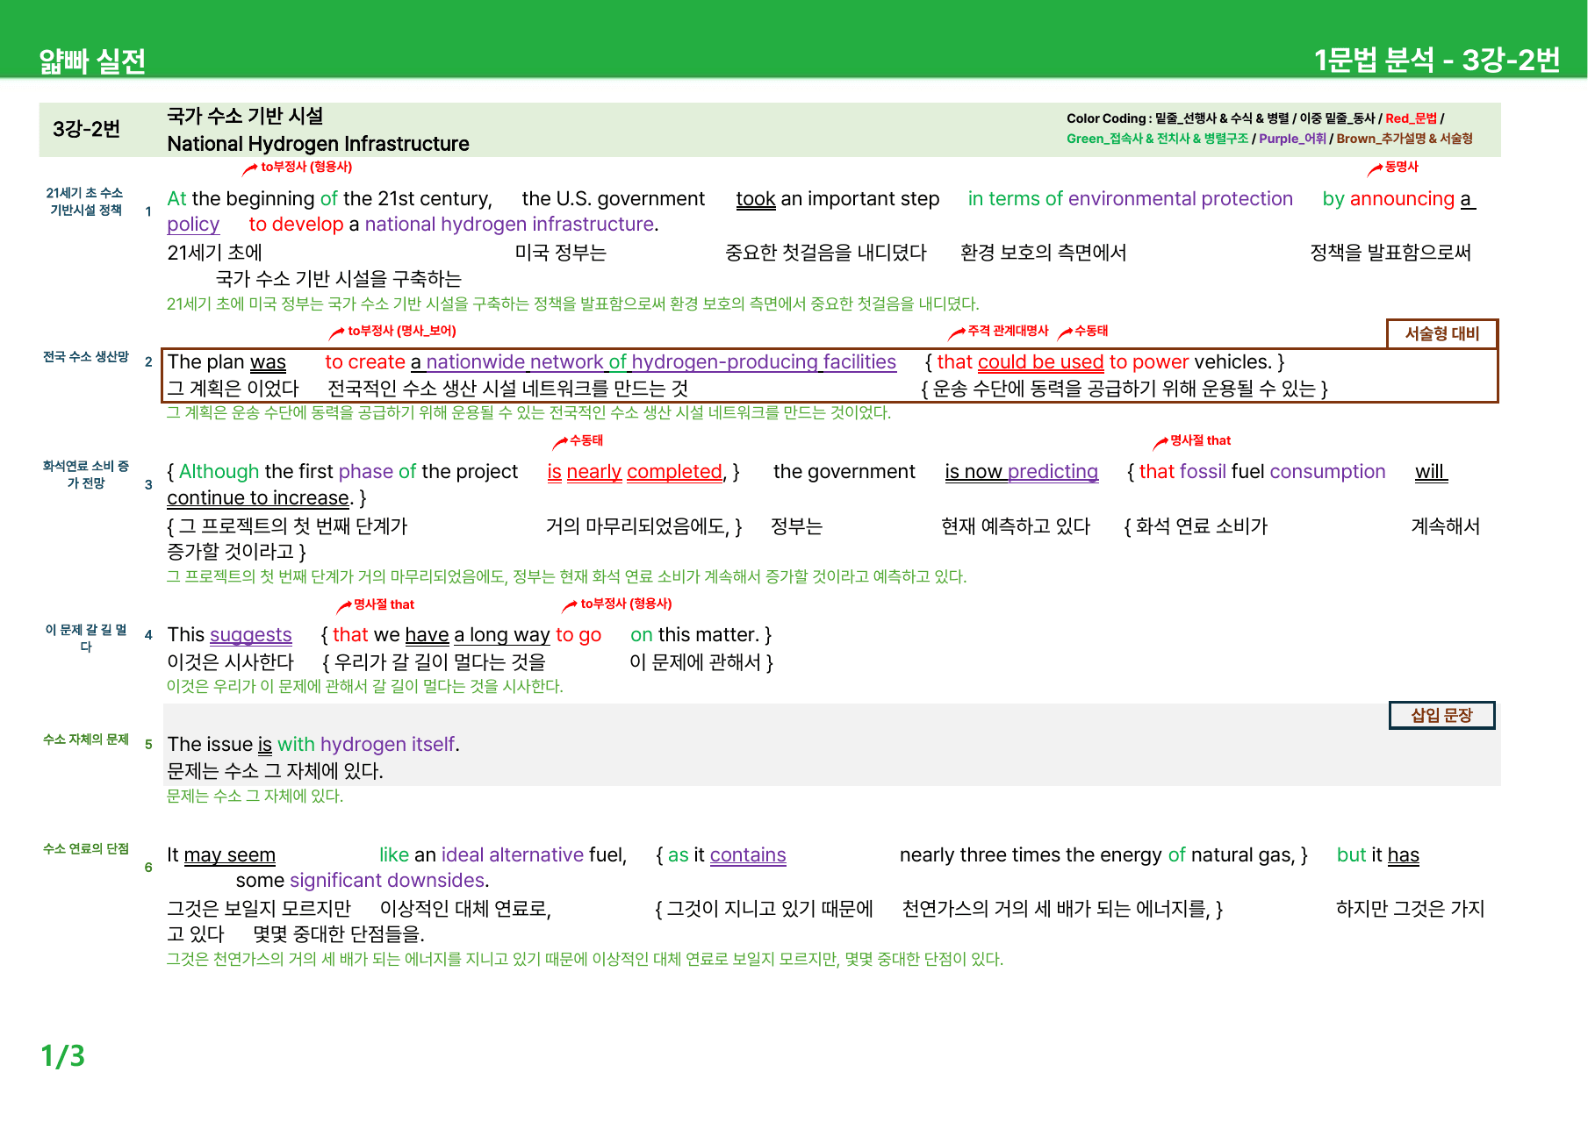The width and height of the screenshot is (1588, 1122).
Task: Click the Korean gloss '현재 예측하고 있다'
Action: [1016, 526]
